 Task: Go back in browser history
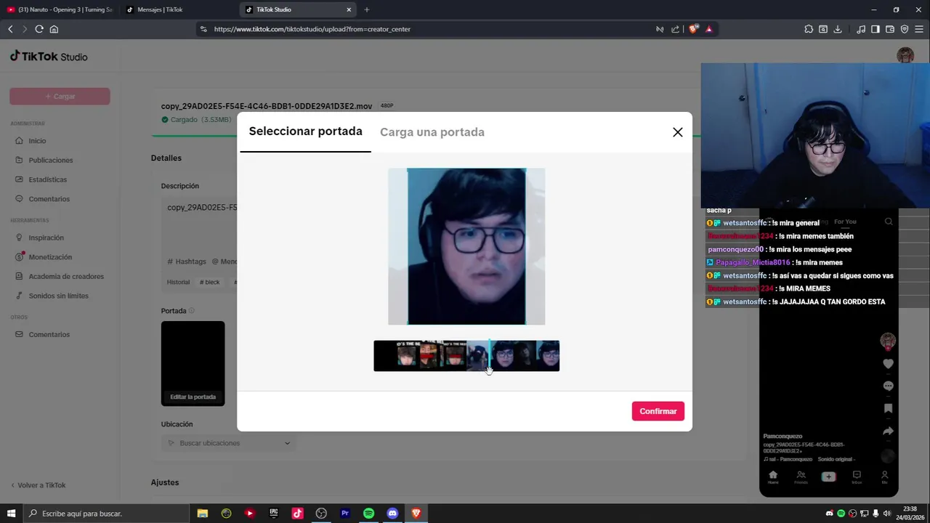(x=10, y=29)
